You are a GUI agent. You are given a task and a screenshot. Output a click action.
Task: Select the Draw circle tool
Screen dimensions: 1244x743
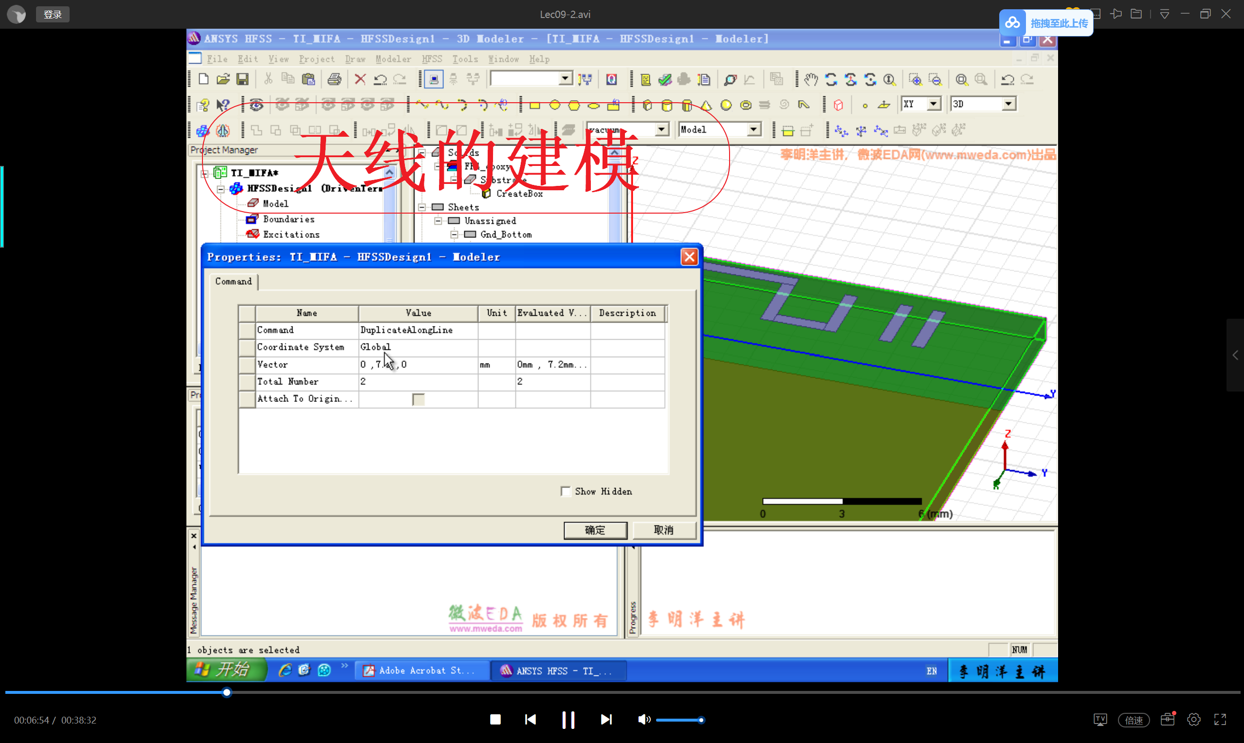554,105
